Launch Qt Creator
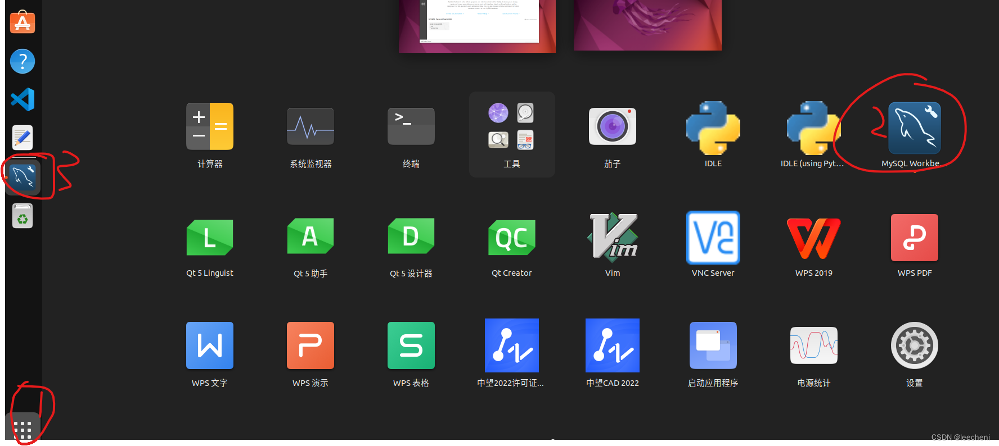The height and width of the screenshot is (446, 999). click(512, 237)
